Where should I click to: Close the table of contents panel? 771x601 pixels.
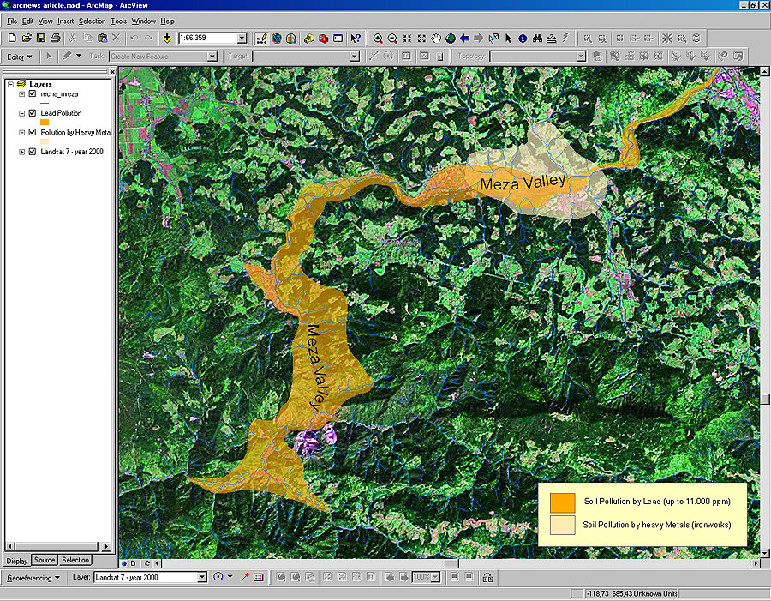tap(112, 72)
